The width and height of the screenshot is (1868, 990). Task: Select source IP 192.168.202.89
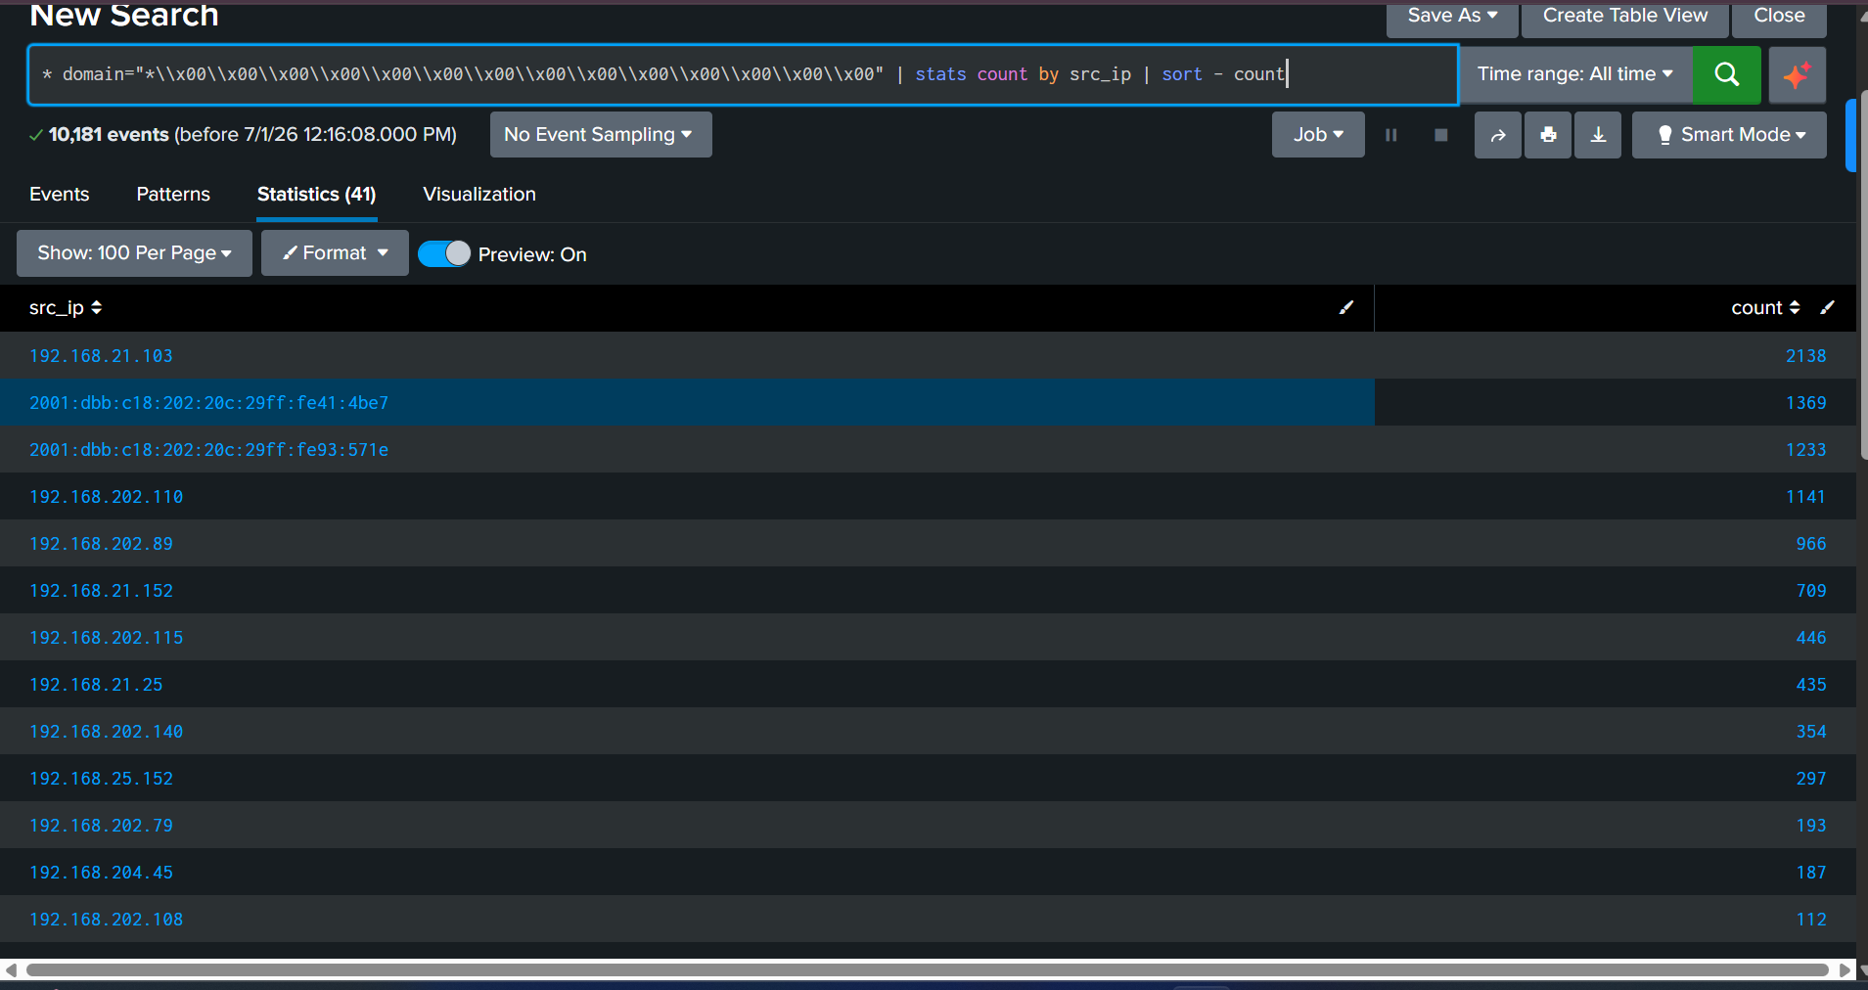click(x=101, y=544)
